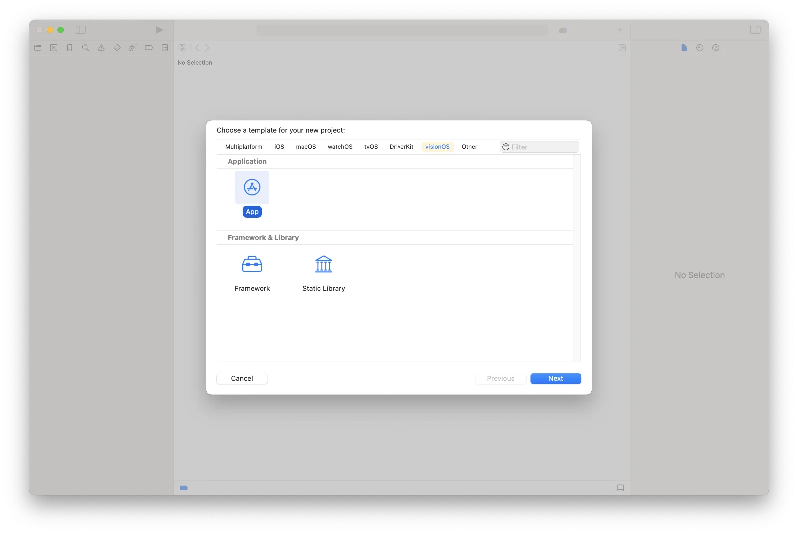This screenshot has height=534, width=798.
Task: Click the editor 'No Selection' jump bar text
Action: 195,63
